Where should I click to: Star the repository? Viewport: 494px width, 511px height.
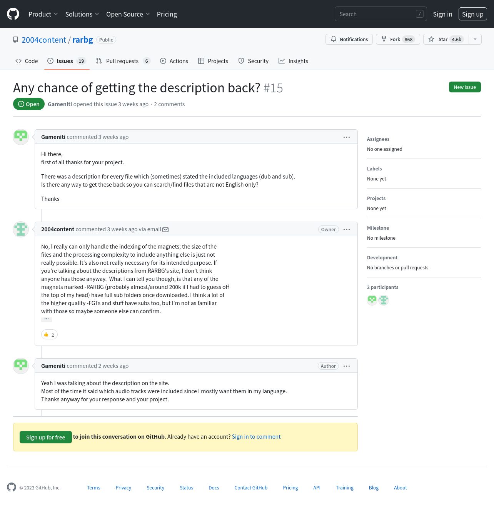click(x=446, y=39)
